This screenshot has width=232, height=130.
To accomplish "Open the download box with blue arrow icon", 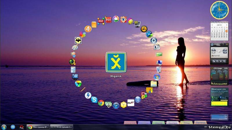I will pos(74,55).
